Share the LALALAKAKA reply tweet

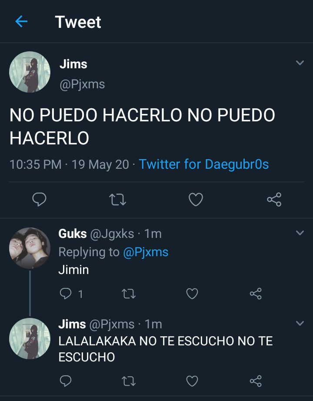[x=256, y=381]
